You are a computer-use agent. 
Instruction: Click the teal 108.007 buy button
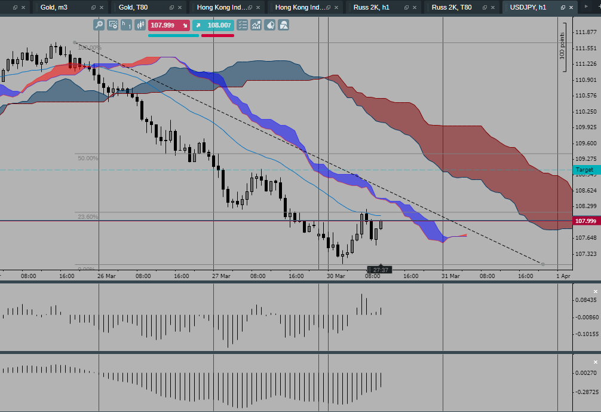213,25
